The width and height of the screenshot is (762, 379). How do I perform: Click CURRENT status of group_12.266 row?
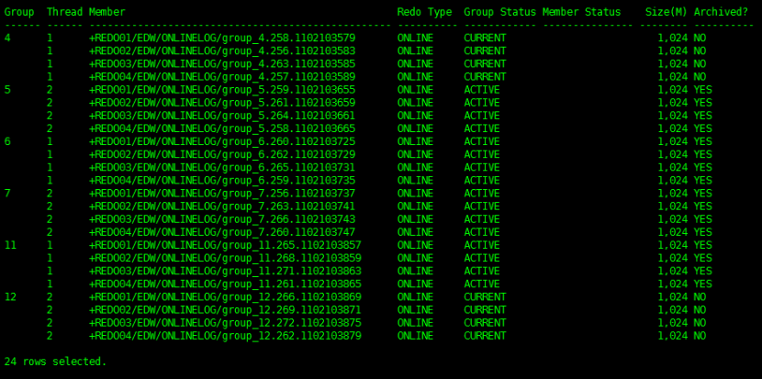pyautogui.click(x=485, y=297)
